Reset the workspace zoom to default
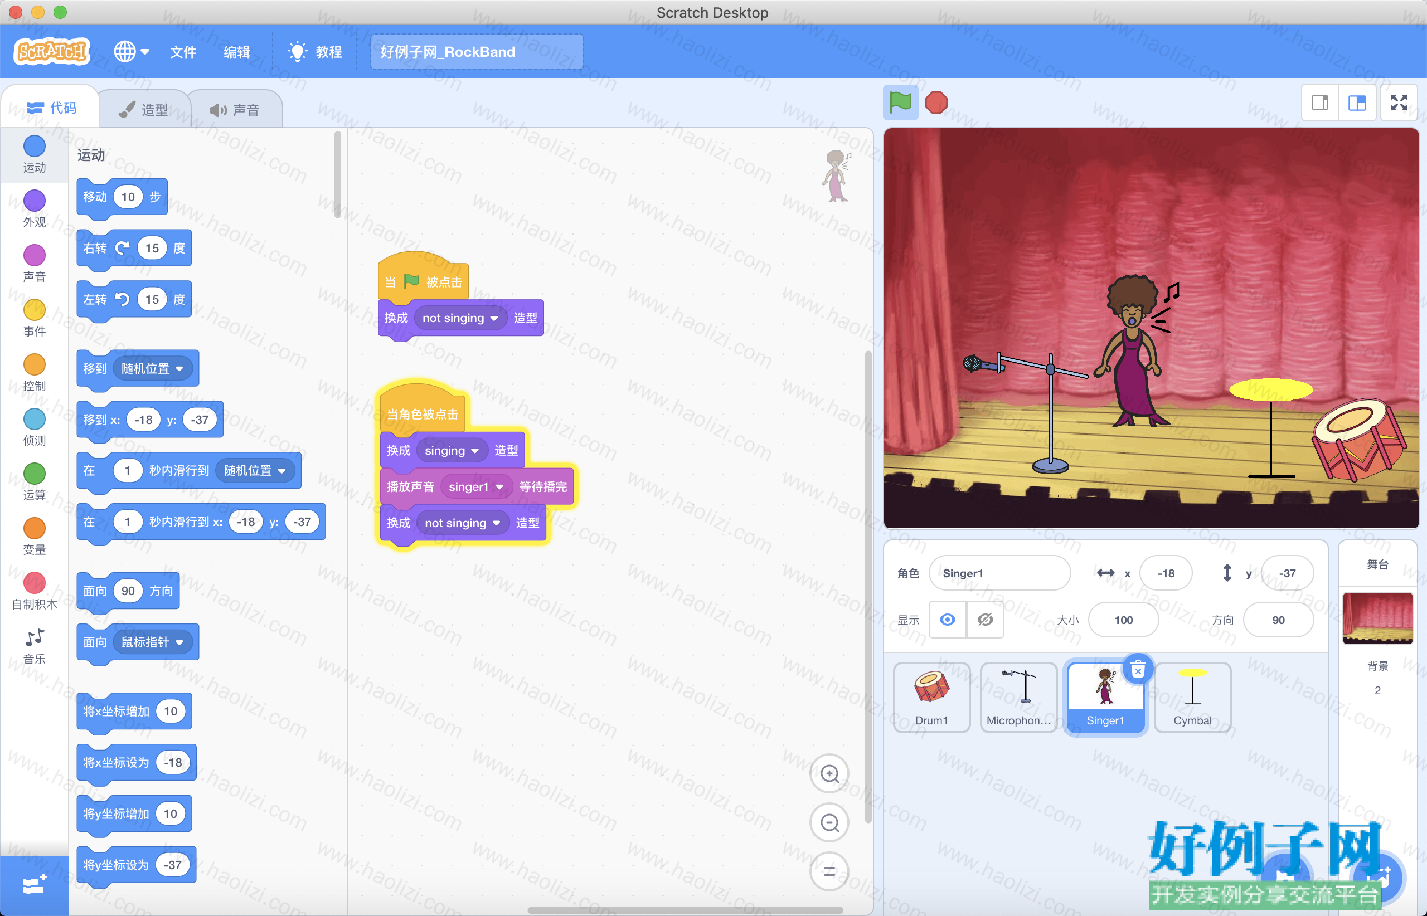The image size is (1427, 916). [x=829, y=871]
